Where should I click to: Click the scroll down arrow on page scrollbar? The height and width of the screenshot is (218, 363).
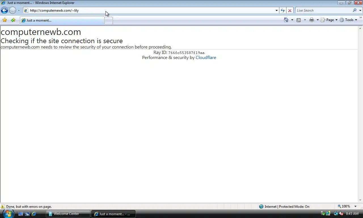360,200
